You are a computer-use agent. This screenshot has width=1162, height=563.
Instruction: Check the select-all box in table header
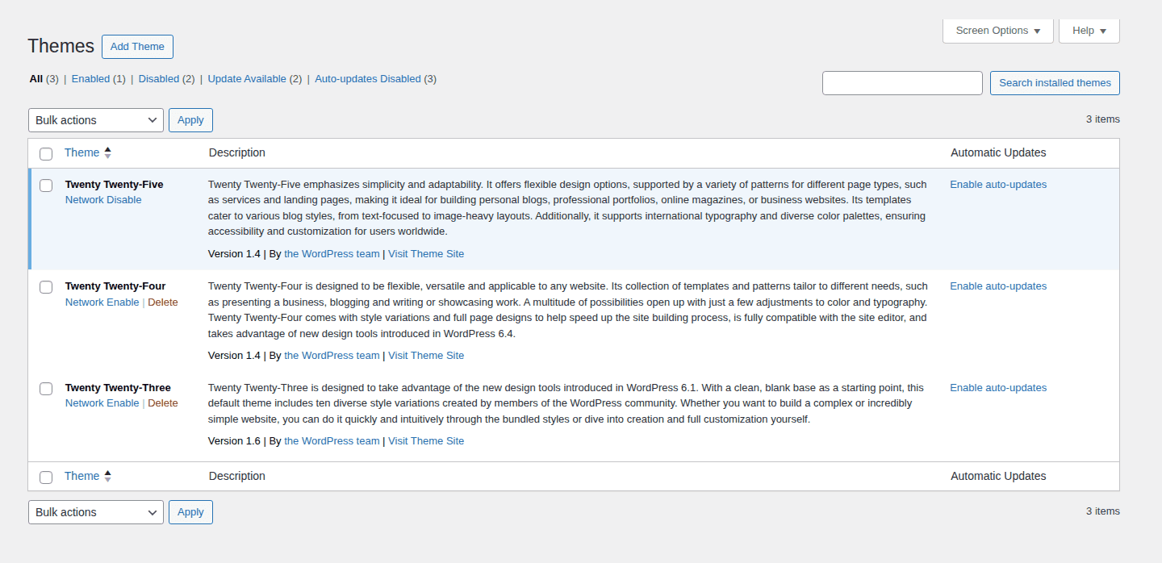click(46, 153)
